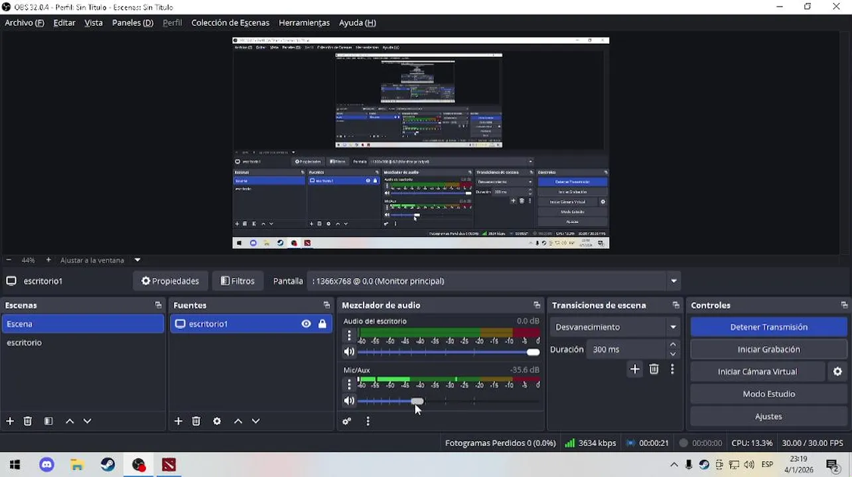Expand the Pantalla monitor dropdown
Screen dimensions: 852x477
tap(674, 281)
